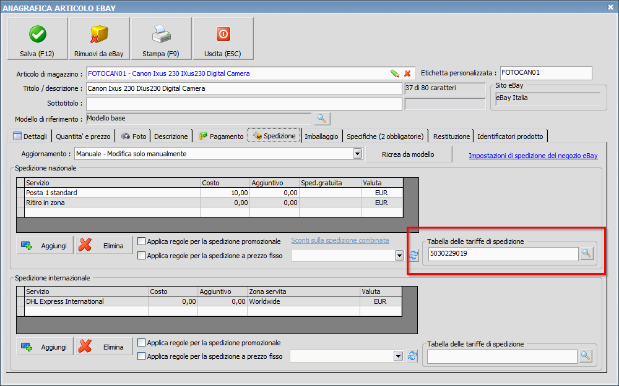Click the empty international tariff table field
619x386 pixels.
[x=502, y=356]
